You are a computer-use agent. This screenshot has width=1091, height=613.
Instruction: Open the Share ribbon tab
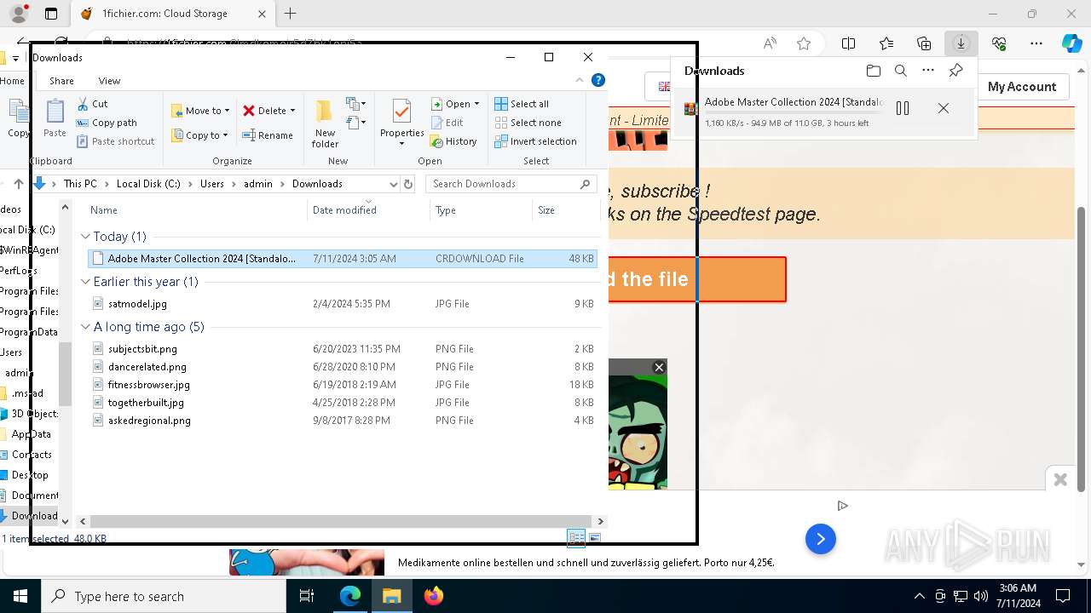[61, 81]
